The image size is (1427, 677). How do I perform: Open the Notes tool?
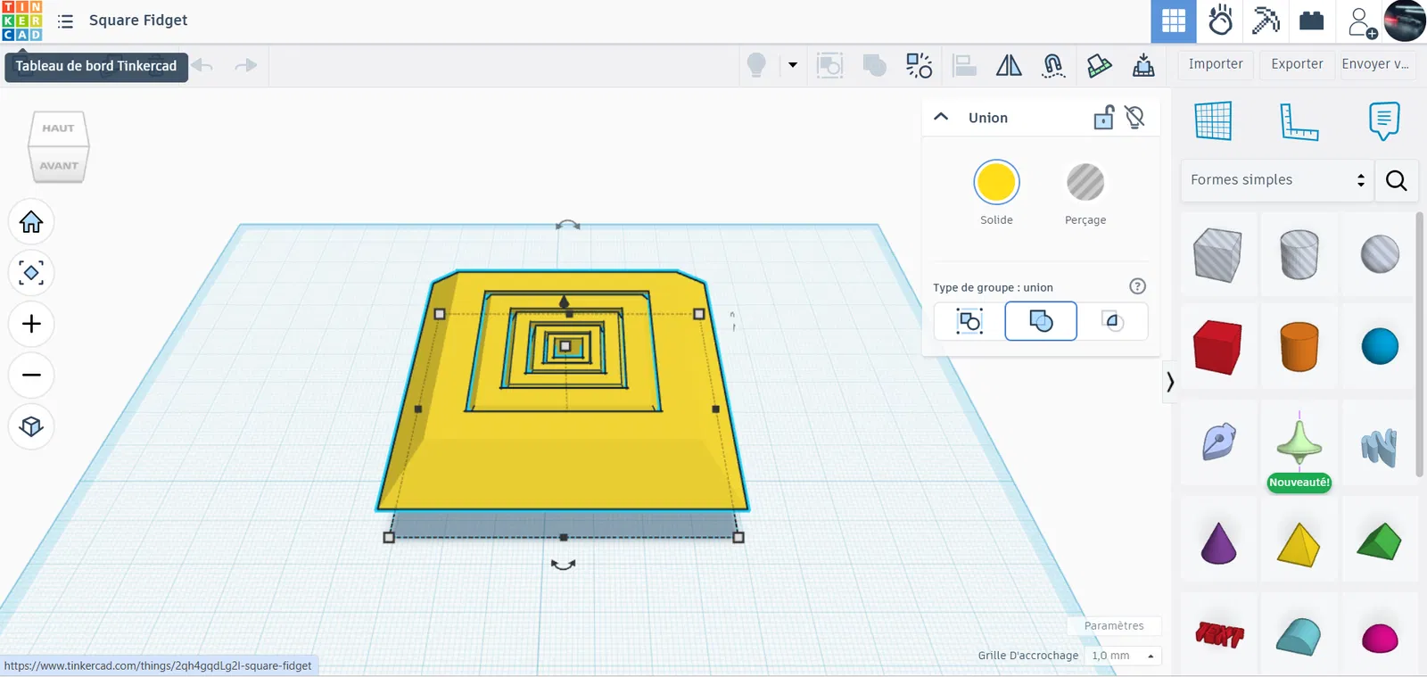[1384, 120]
